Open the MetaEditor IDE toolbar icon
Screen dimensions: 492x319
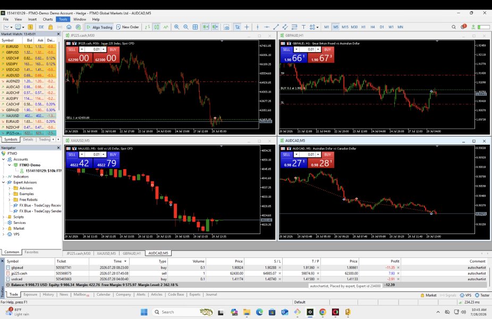pos(41,27)
